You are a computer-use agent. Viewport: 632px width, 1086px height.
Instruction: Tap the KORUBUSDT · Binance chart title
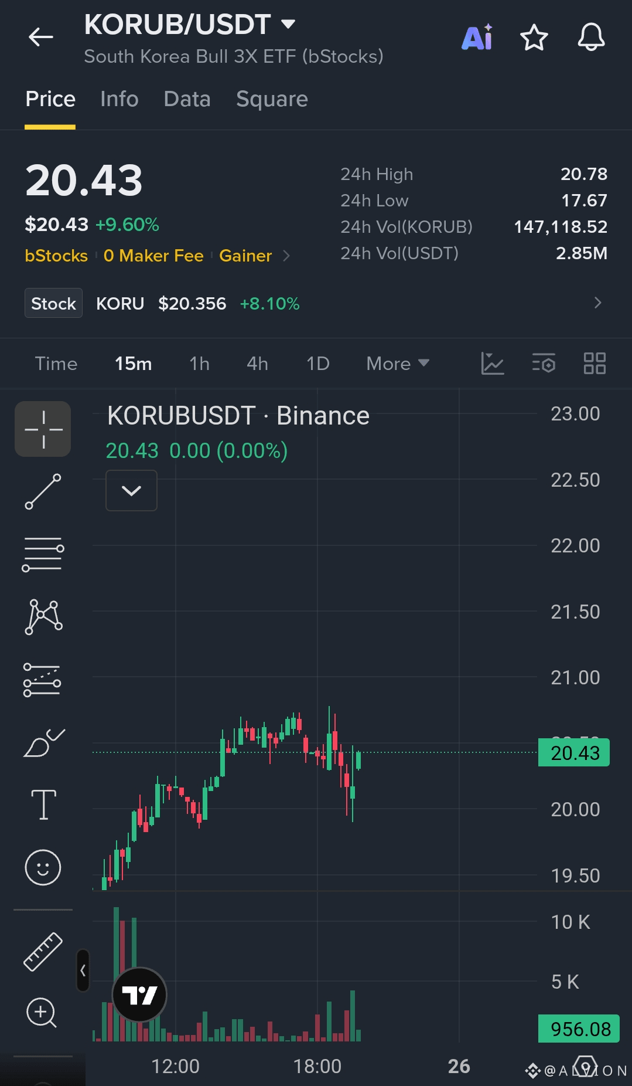(238, 416)
